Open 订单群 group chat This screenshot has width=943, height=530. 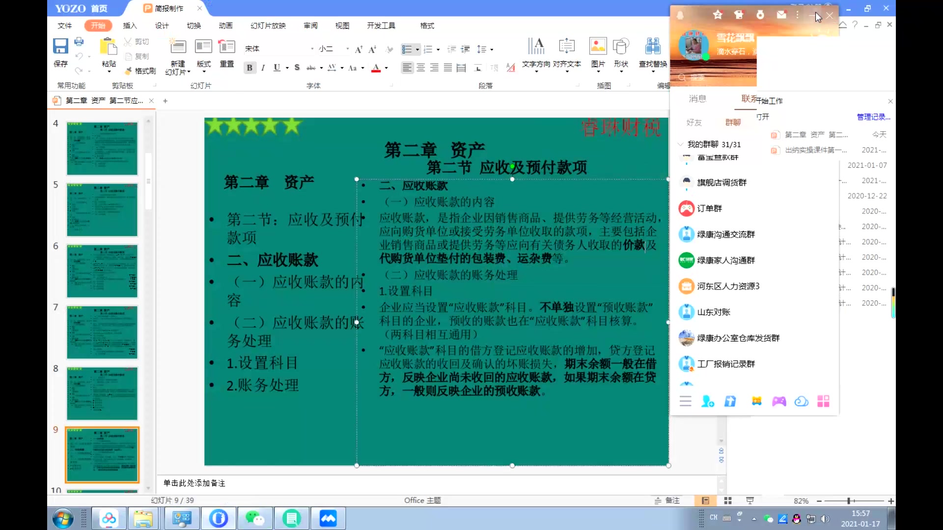tap(709, 209)
